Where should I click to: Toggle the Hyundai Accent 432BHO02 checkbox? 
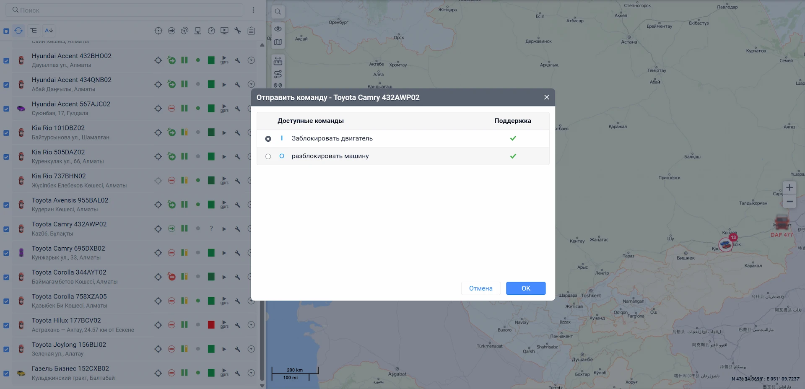tap(6, 60)
